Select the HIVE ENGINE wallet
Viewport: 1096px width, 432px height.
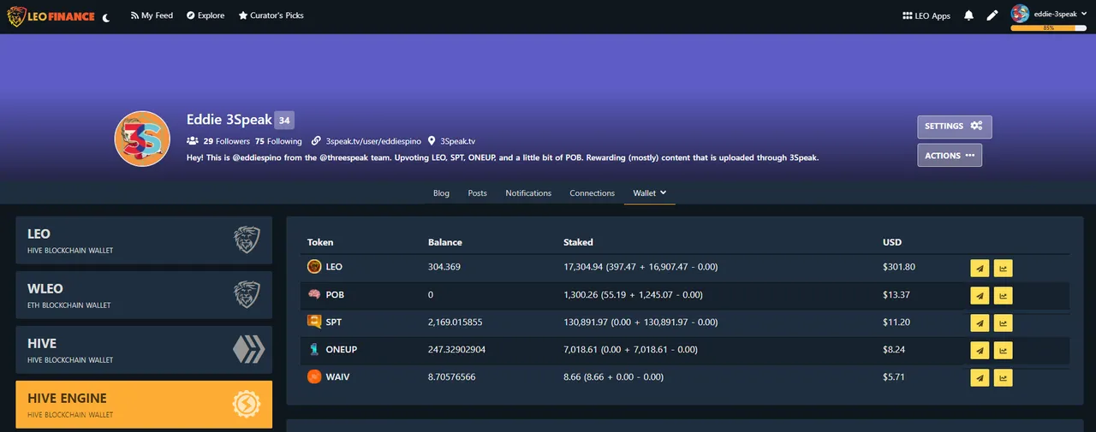(144, 405)
